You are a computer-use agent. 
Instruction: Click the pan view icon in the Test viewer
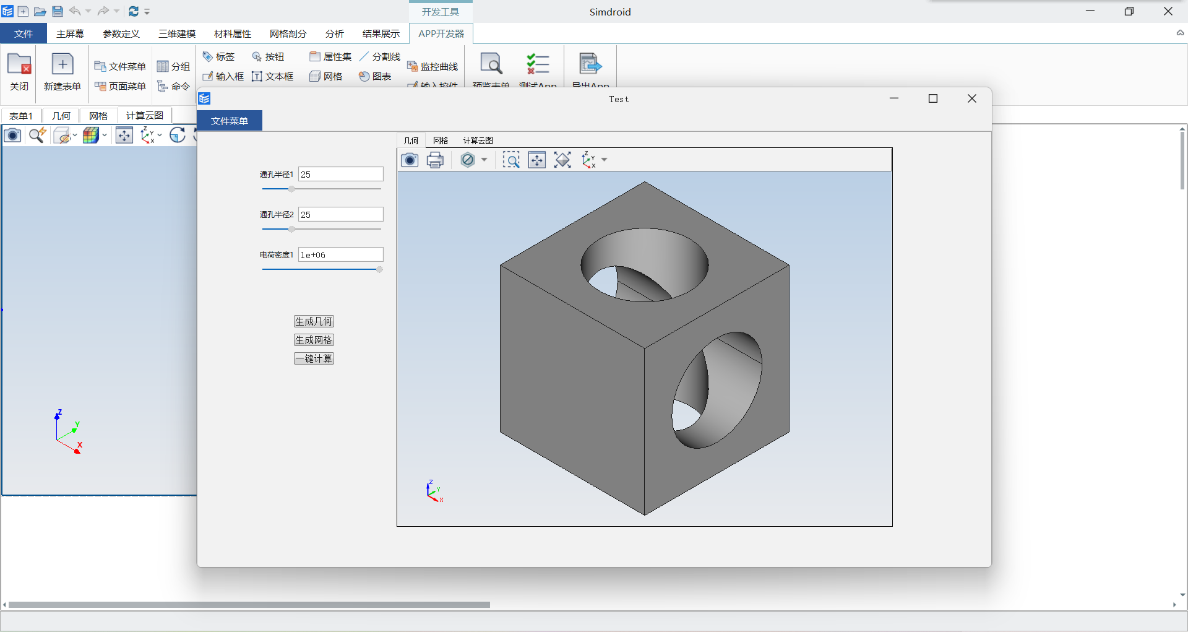[x=537, y=160]
